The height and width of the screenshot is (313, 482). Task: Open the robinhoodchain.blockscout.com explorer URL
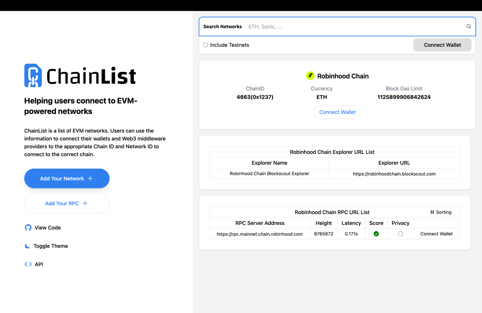tap(394, 174)
